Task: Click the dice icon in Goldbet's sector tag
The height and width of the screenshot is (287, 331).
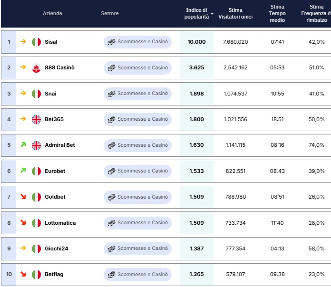Action: coord(111,197)
